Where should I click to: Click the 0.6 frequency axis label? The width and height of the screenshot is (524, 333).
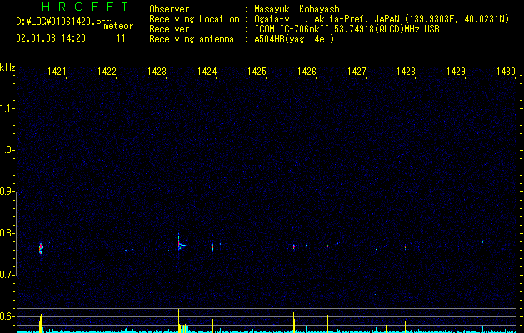(7, 316)
